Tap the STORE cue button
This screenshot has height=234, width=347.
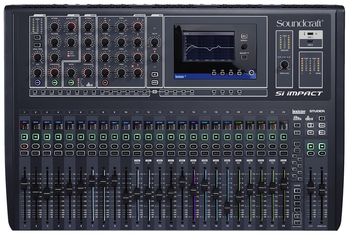point(322,125)
